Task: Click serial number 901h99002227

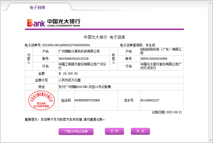Action: pyautogui.click(x=150, y=100)
